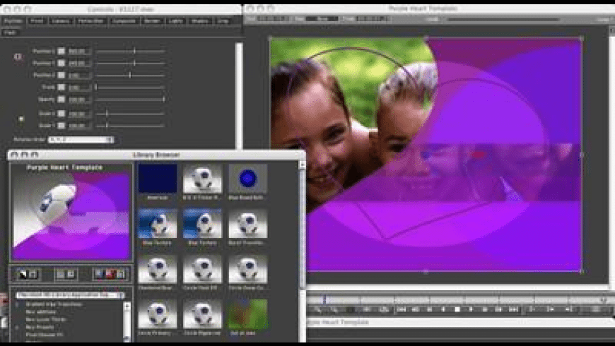Click the black arrow icon under library preview
Image resolution: width=615 pixels, height=346 pixels.
(23, 274)
